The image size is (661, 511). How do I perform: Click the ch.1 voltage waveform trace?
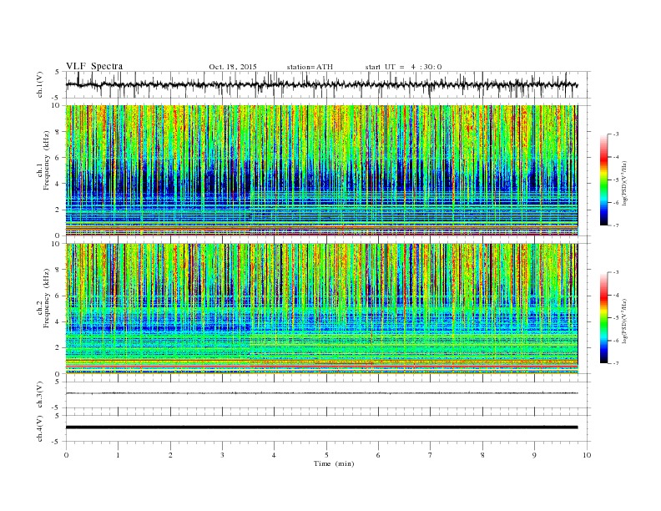click(x=321, y=84)
